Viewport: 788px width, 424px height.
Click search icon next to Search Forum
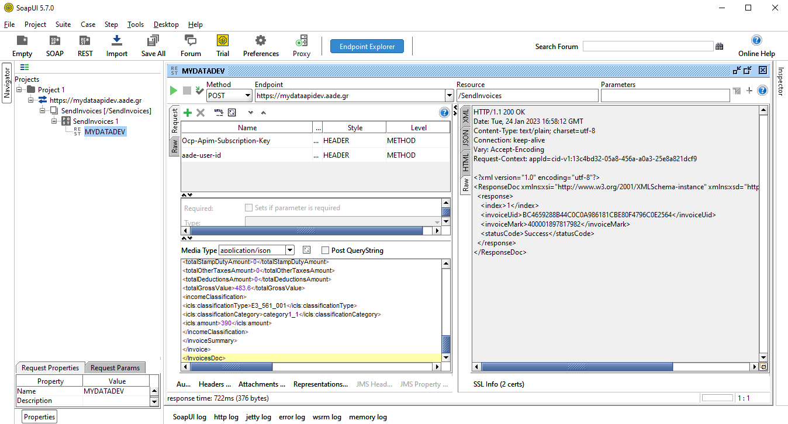720,46
